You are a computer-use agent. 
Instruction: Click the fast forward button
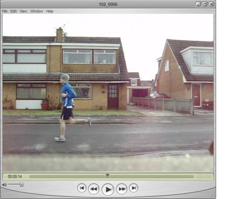coord(122,189)
